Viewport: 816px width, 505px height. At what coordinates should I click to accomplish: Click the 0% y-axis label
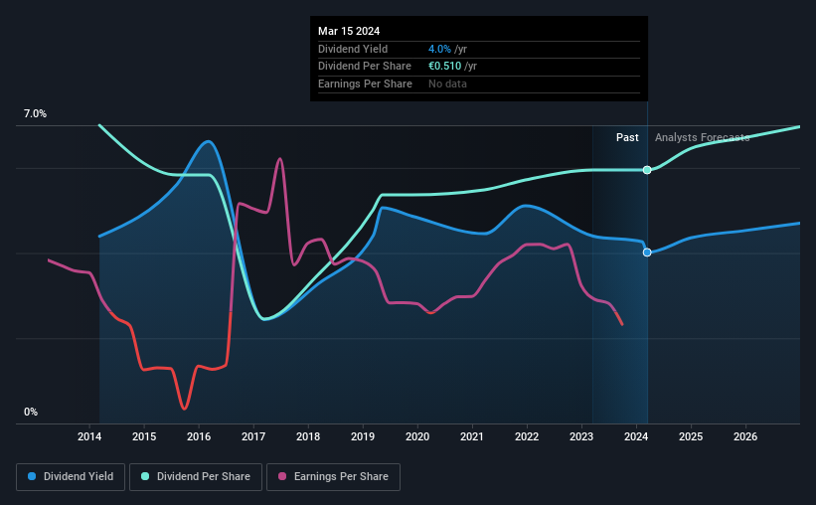point(31,412)
